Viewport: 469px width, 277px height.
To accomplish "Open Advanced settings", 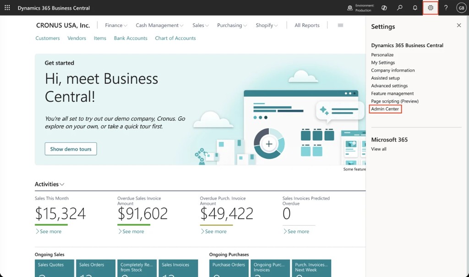I will pyautogui.click(x=389, y=86).
